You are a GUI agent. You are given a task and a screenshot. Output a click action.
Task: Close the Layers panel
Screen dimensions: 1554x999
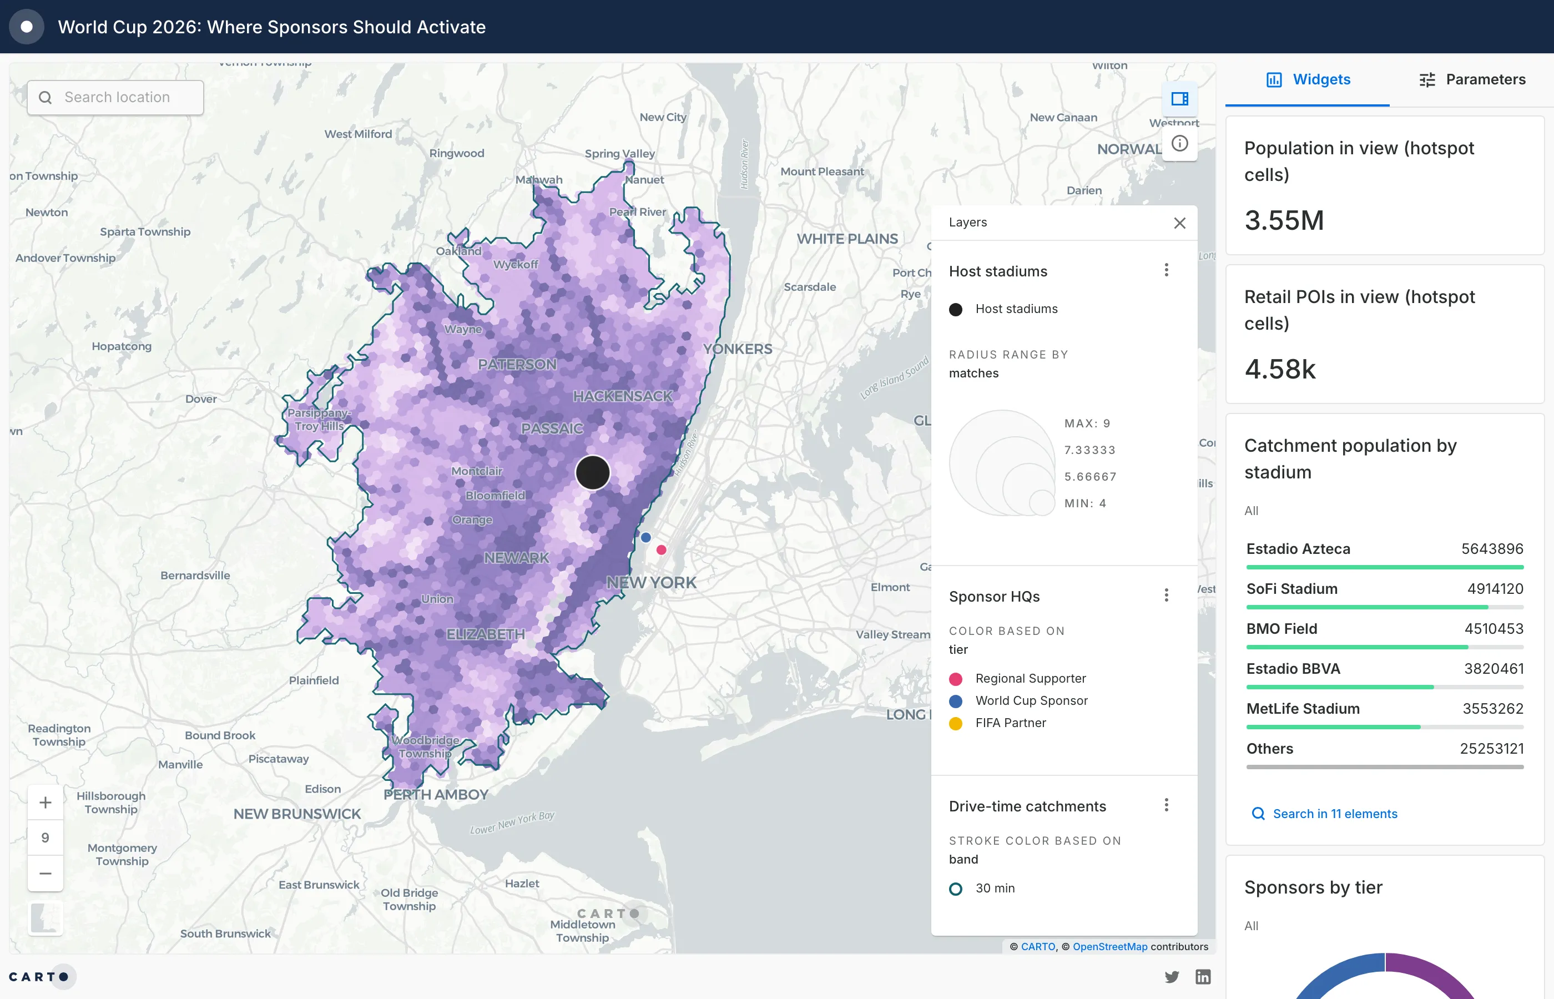pos(1179,223)
